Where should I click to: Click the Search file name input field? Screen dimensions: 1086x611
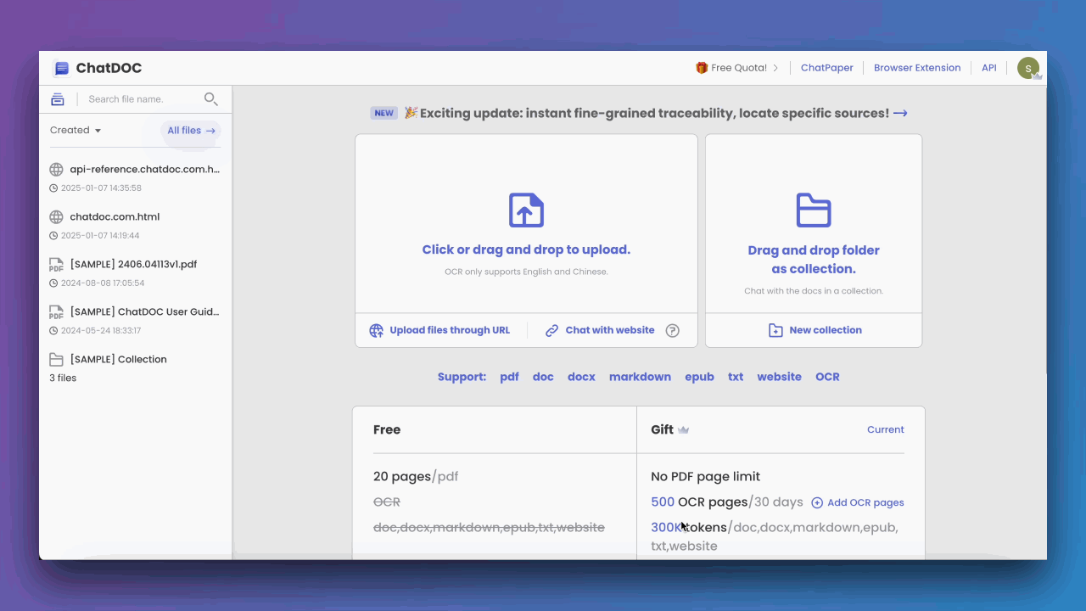(x=136, y=98)
